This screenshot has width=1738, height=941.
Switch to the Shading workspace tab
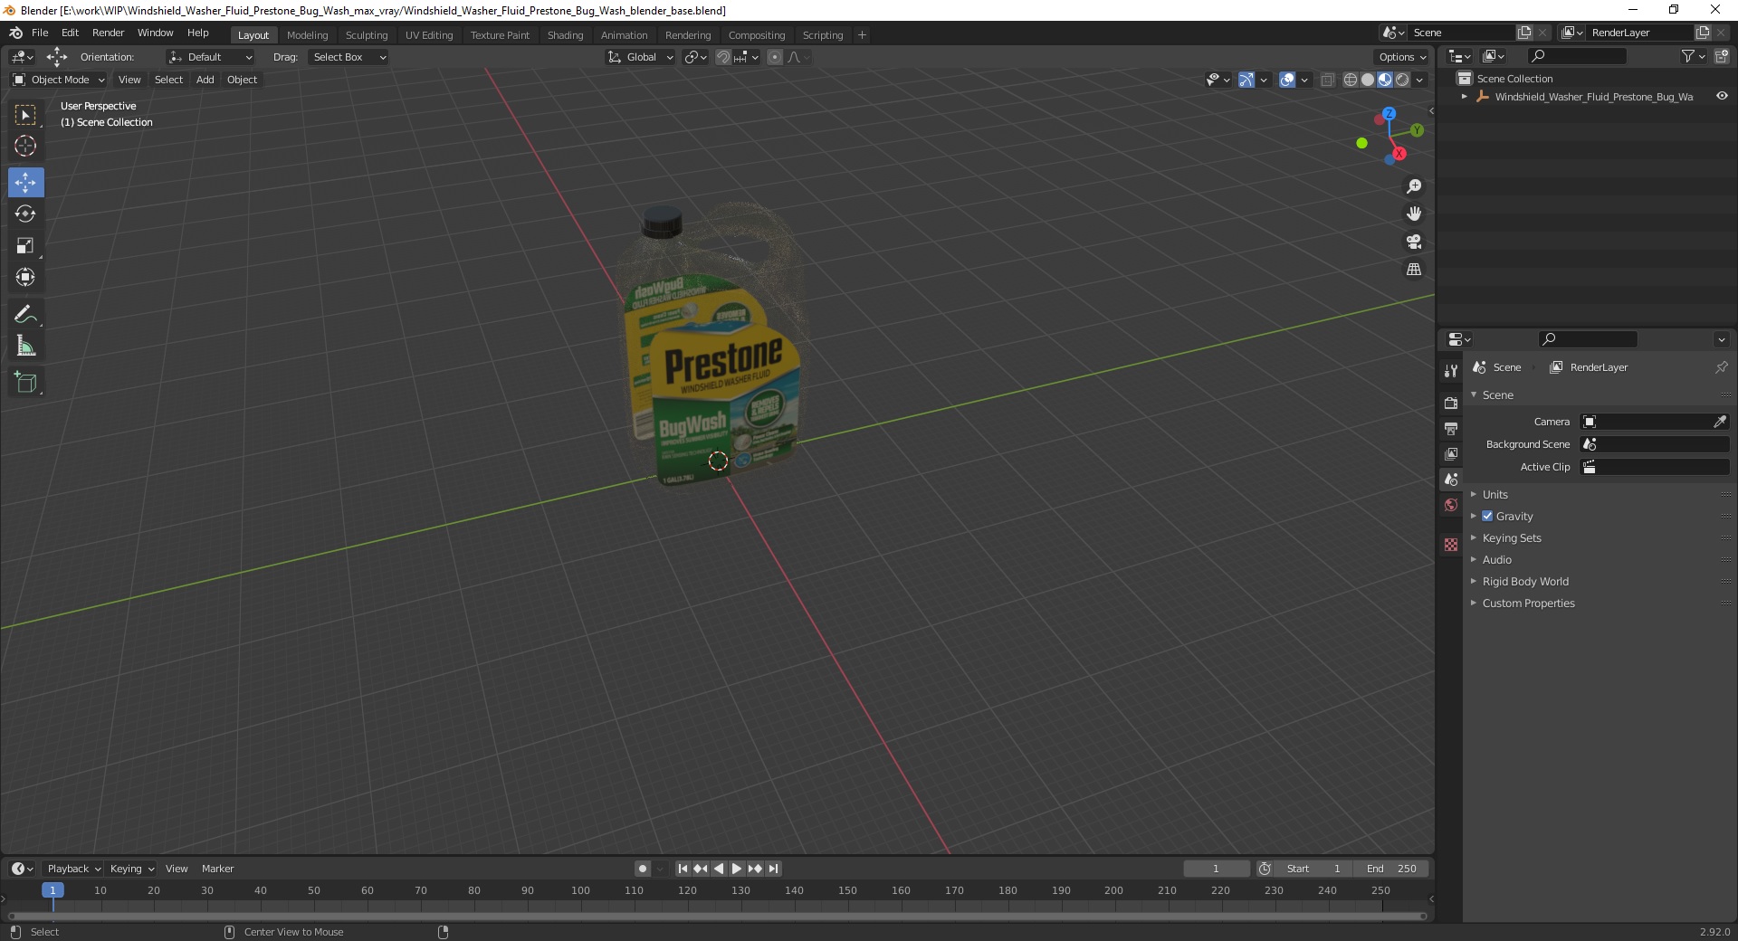coord(565,35)
